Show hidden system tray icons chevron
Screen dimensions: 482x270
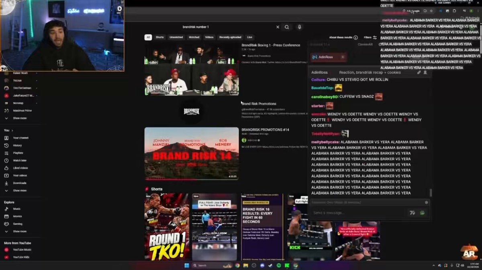click(x=433, y=266)
